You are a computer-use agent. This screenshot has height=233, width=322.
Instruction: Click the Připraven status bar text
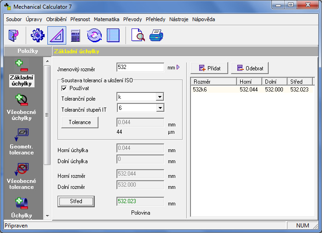16,226
